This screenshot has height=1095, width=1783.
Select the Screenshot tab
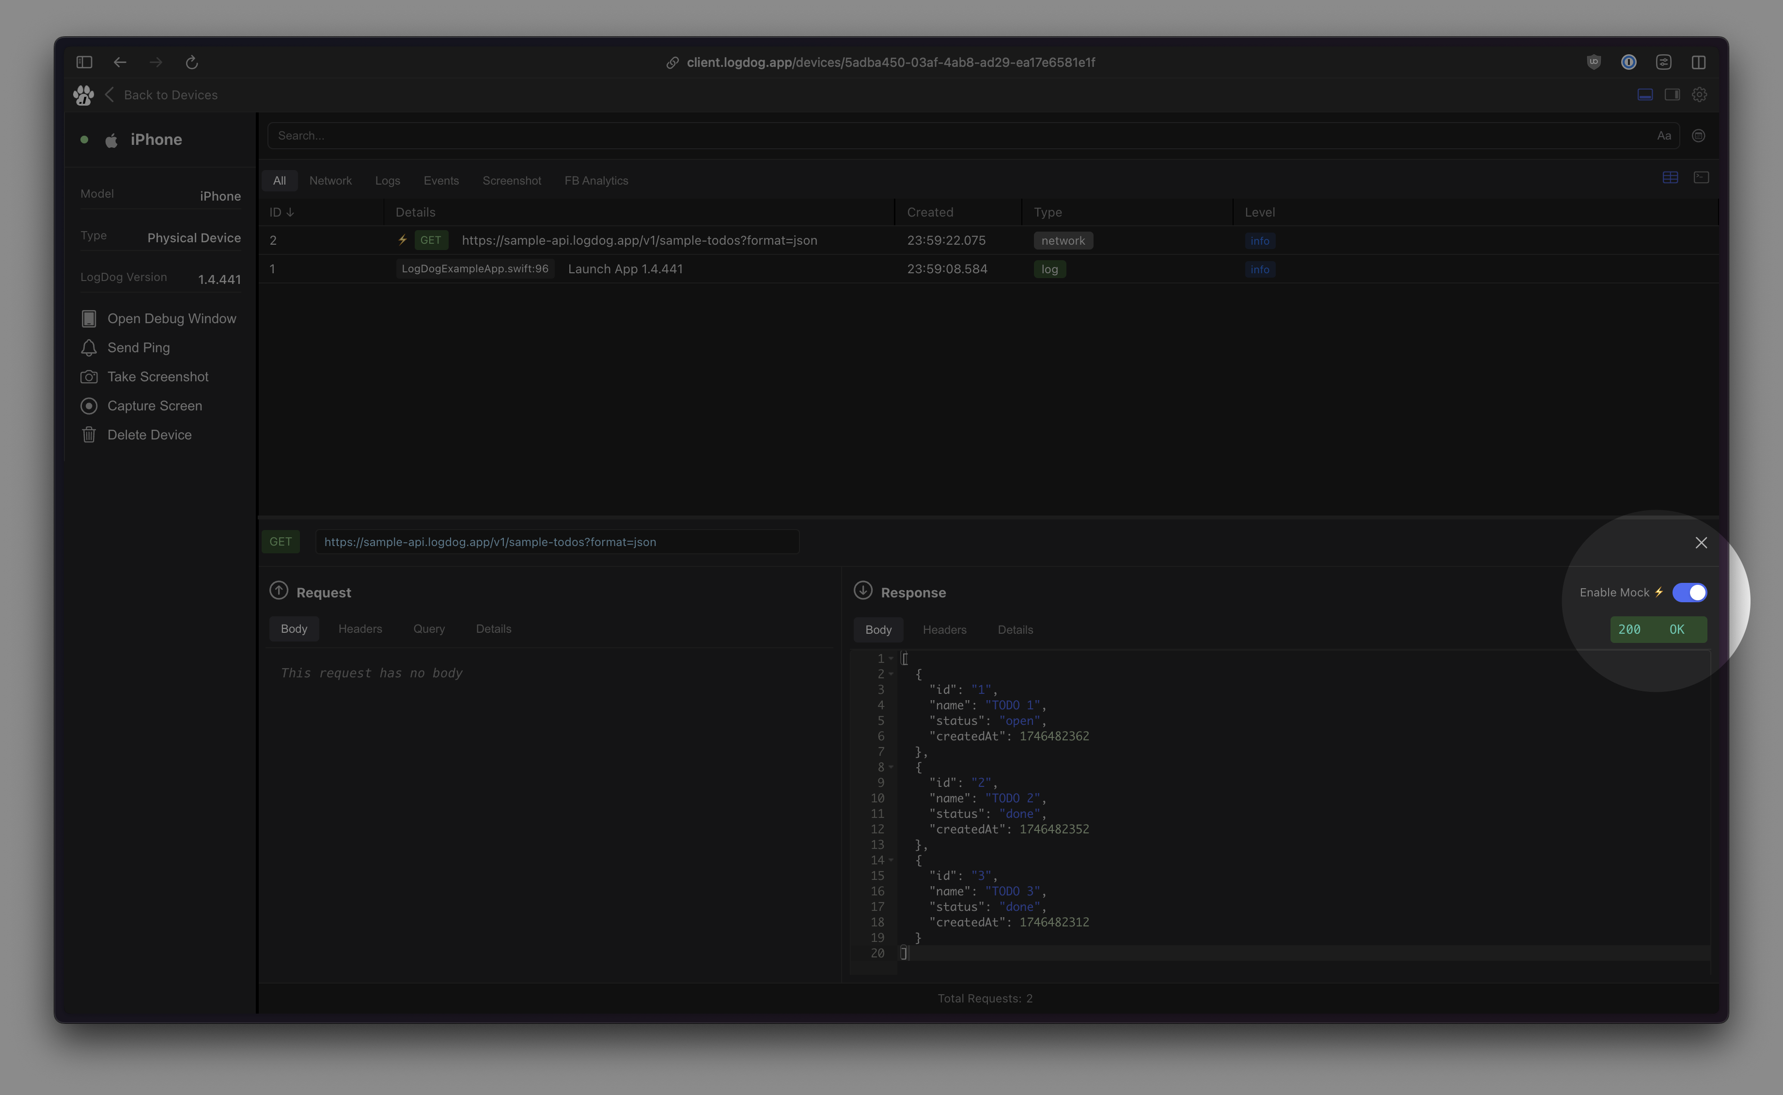click(512, 180)
